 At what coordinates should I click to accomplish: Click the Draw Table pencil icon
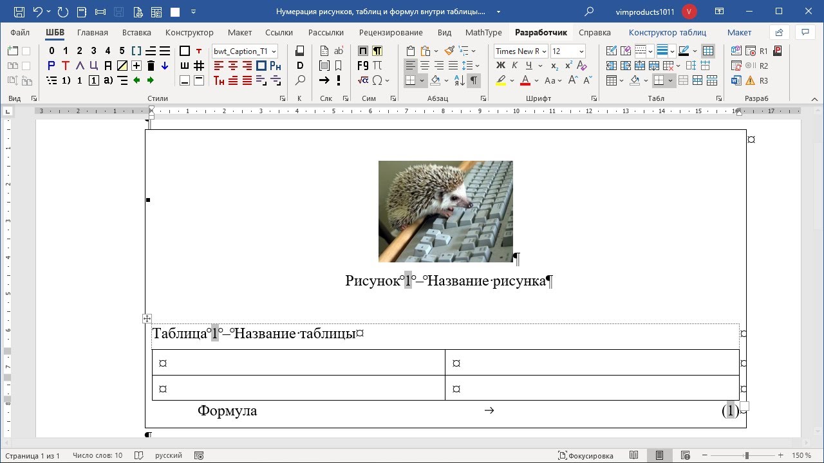coord(611,51)
